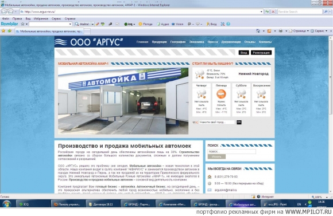The width and height of the screenshot is (333, 216).
Task: Open the Страница dropdown menu
Action: tap(299, 31)
